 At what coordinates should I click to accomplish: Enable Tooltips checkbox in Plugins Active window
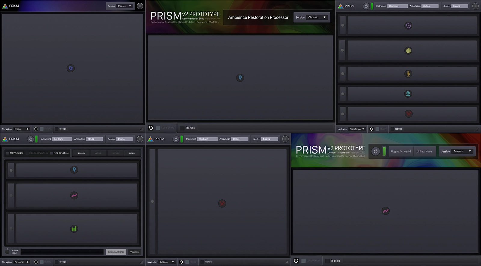[x=327, y=261]
